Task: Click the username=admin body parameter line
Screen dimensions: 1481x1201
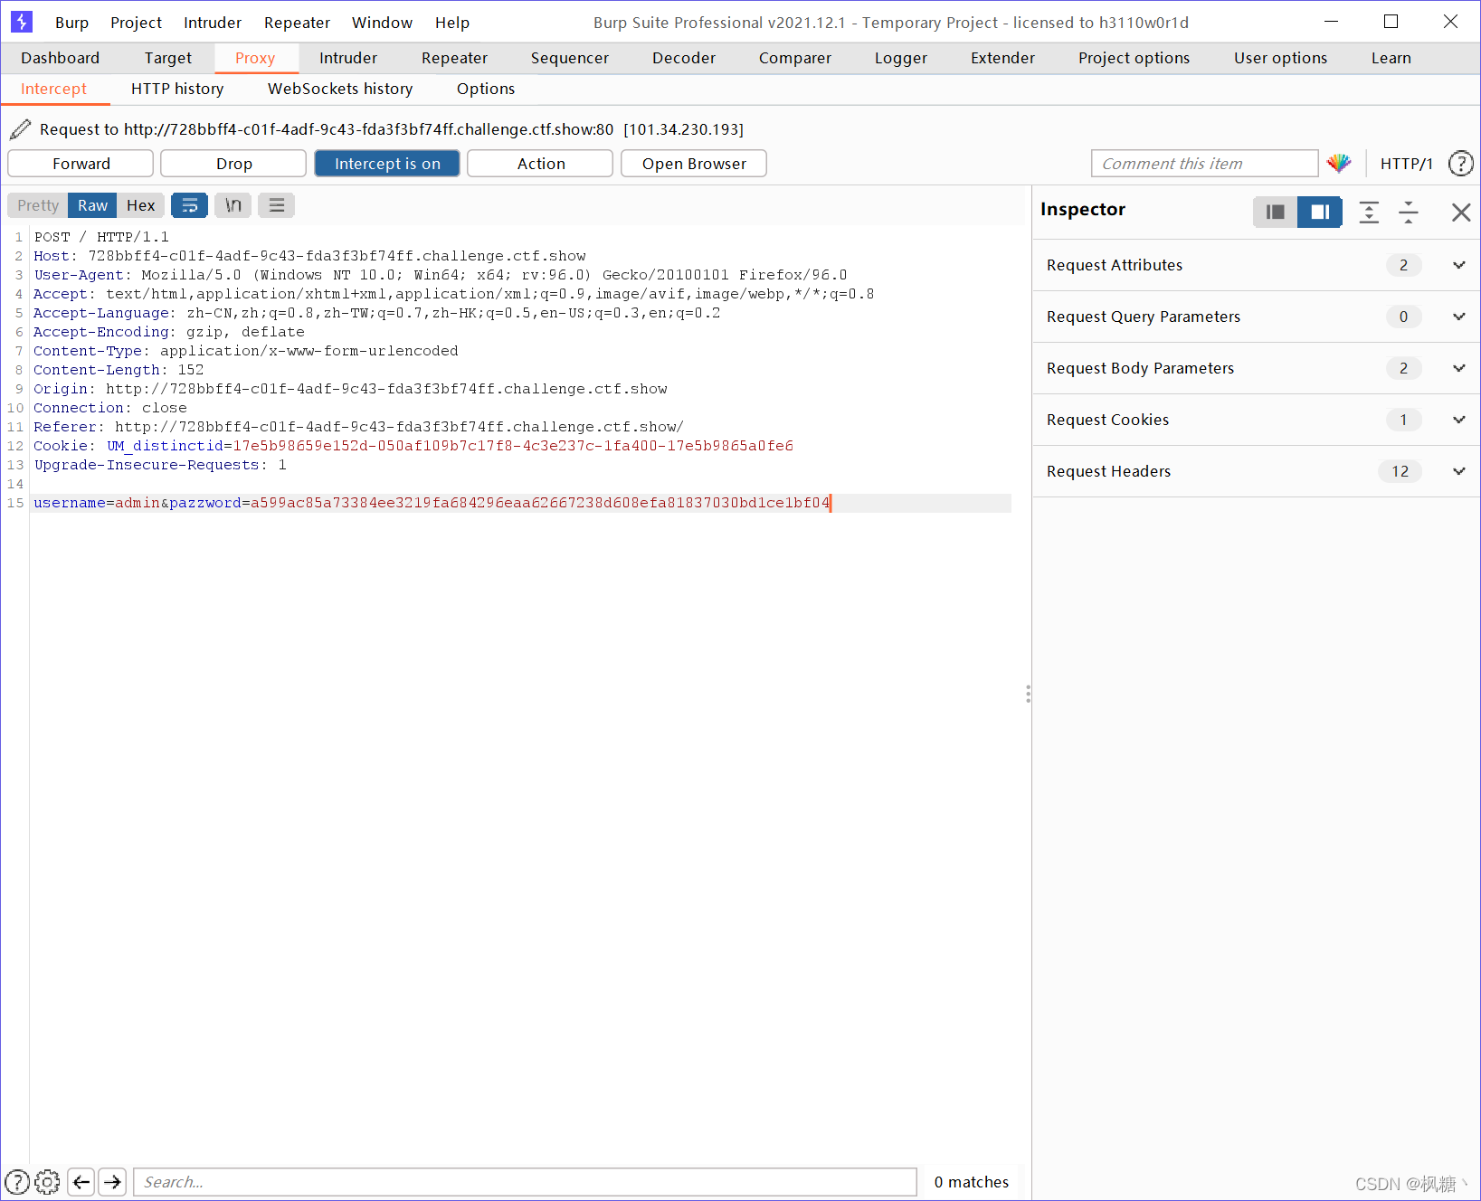Action: click(x=432, y=503)
